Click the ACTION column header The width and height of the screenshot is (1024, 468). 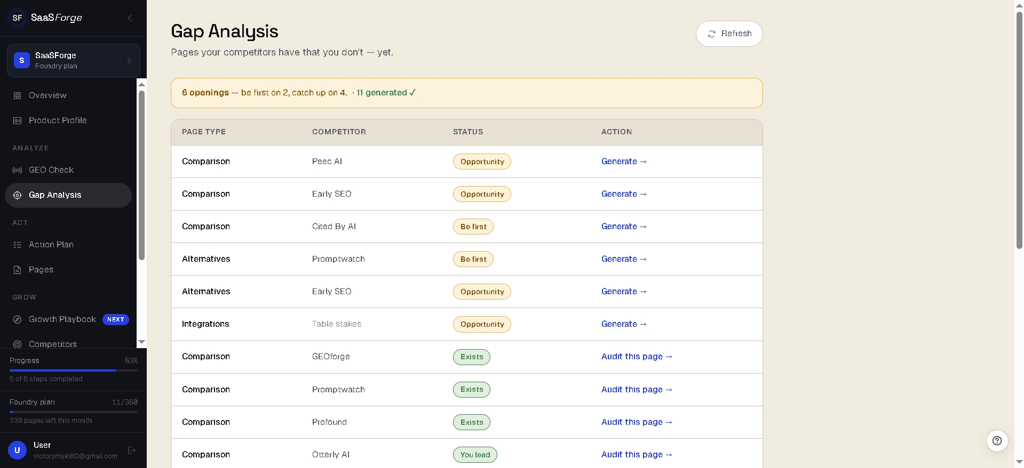[616, 132]
